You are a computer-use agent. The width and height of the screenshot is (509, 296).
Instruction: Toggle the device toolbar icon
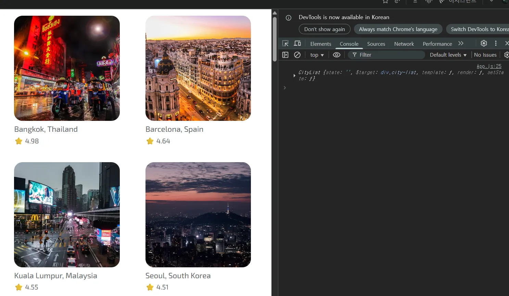[x=297, y=43]
